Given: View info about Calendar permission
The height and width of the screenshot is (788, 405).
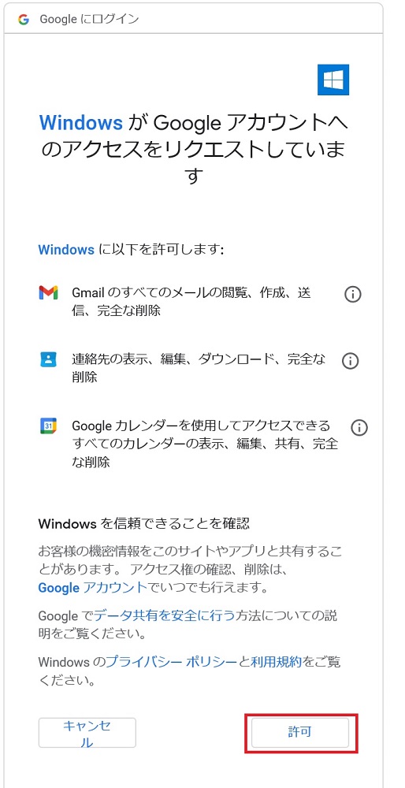Looking at the screenshot, I should [x=359, y=428].
